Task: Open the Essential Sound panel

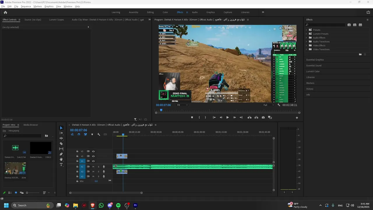Action: (314, 66)
